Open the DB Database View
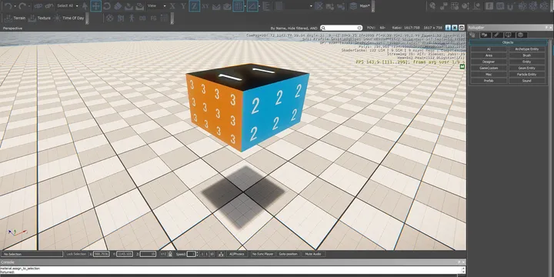Image resolution: width=554 pixels, height=277 pixels. tap(143, 18)
